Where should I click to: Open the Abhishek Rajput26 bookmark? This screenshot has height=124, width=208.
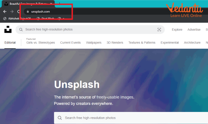[18, 18]
